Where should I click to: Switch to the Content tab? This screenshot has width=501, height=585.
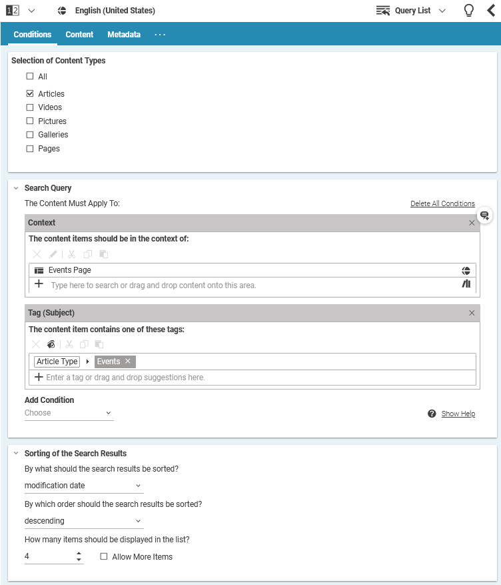click(79, 34)
